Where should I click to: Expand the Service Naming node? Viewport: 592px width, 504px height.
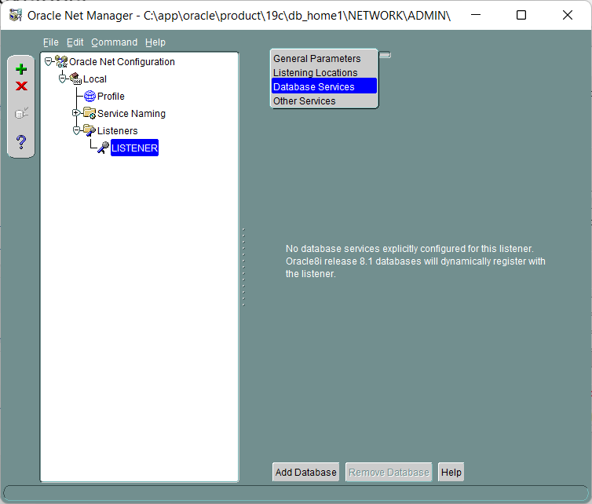click(x=75, y=112)
